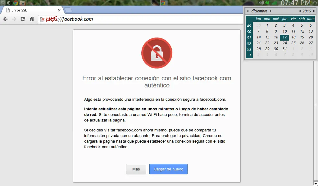Select day 25 in calendar
This screenshot has height=186, width=318.
point(293,43)
